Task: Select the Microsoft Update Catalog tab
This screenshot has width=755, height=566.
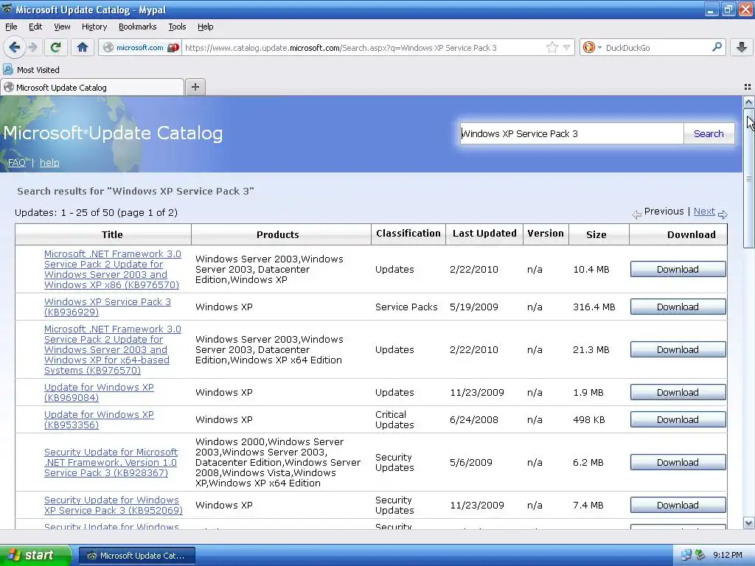Action: coord(92,87)
